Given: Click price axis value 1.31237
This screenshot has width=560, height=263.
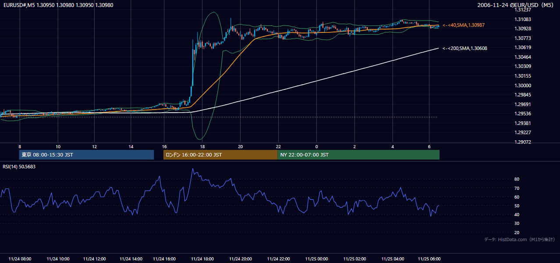Looking at the screenshot, I should (523, 10).
